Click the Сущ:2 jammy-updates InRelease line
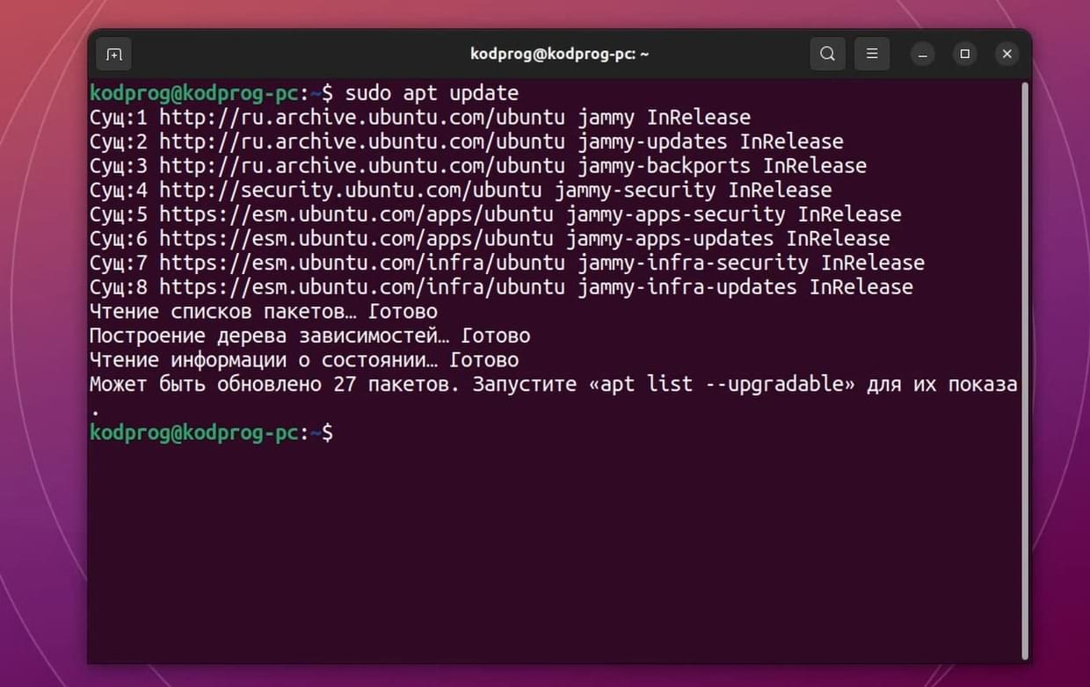The width and height of the screenshot is (1090, 687). (x=467, y=141)
